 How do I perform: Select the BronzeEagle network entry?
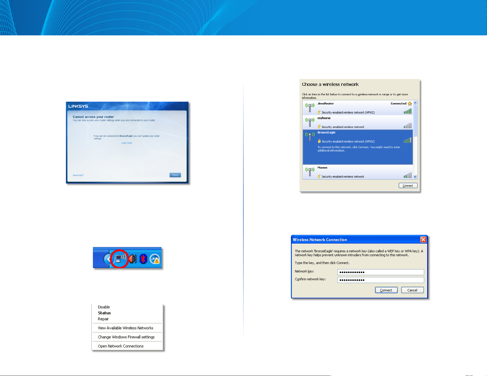coord(358,147)
